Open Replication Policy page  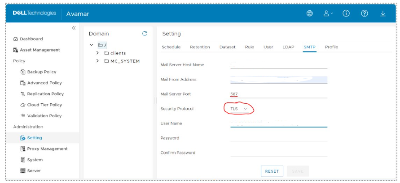tap(45, 94)
